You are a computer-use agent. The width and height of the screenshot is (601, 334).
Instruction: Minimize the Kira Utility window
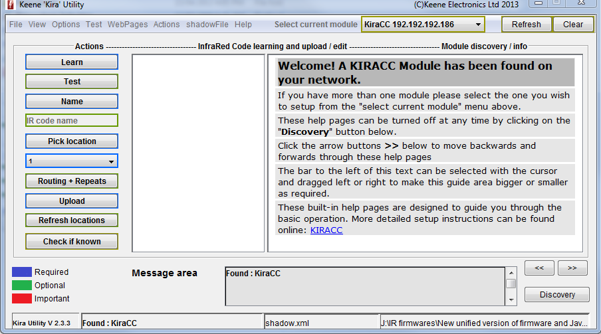click(x=539, y=3)
